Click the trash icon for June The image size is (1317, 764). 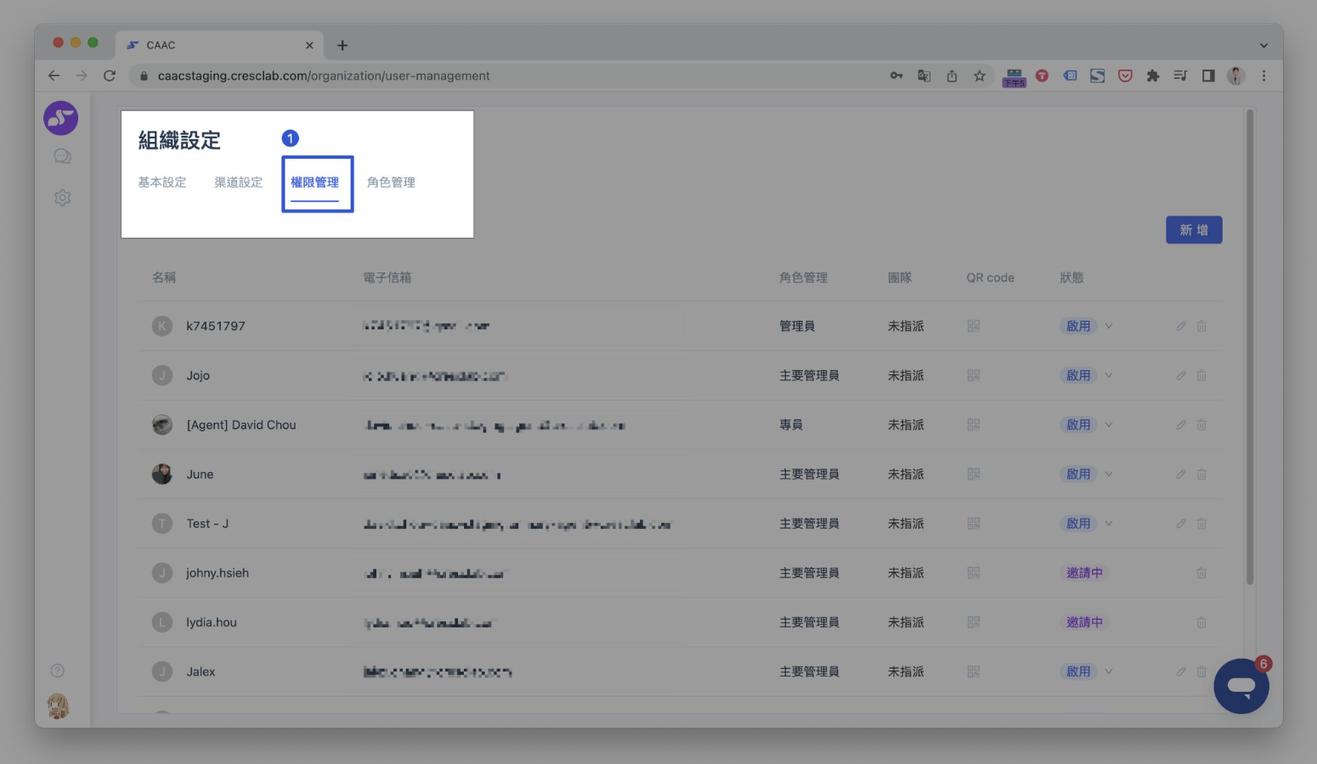1201,475
